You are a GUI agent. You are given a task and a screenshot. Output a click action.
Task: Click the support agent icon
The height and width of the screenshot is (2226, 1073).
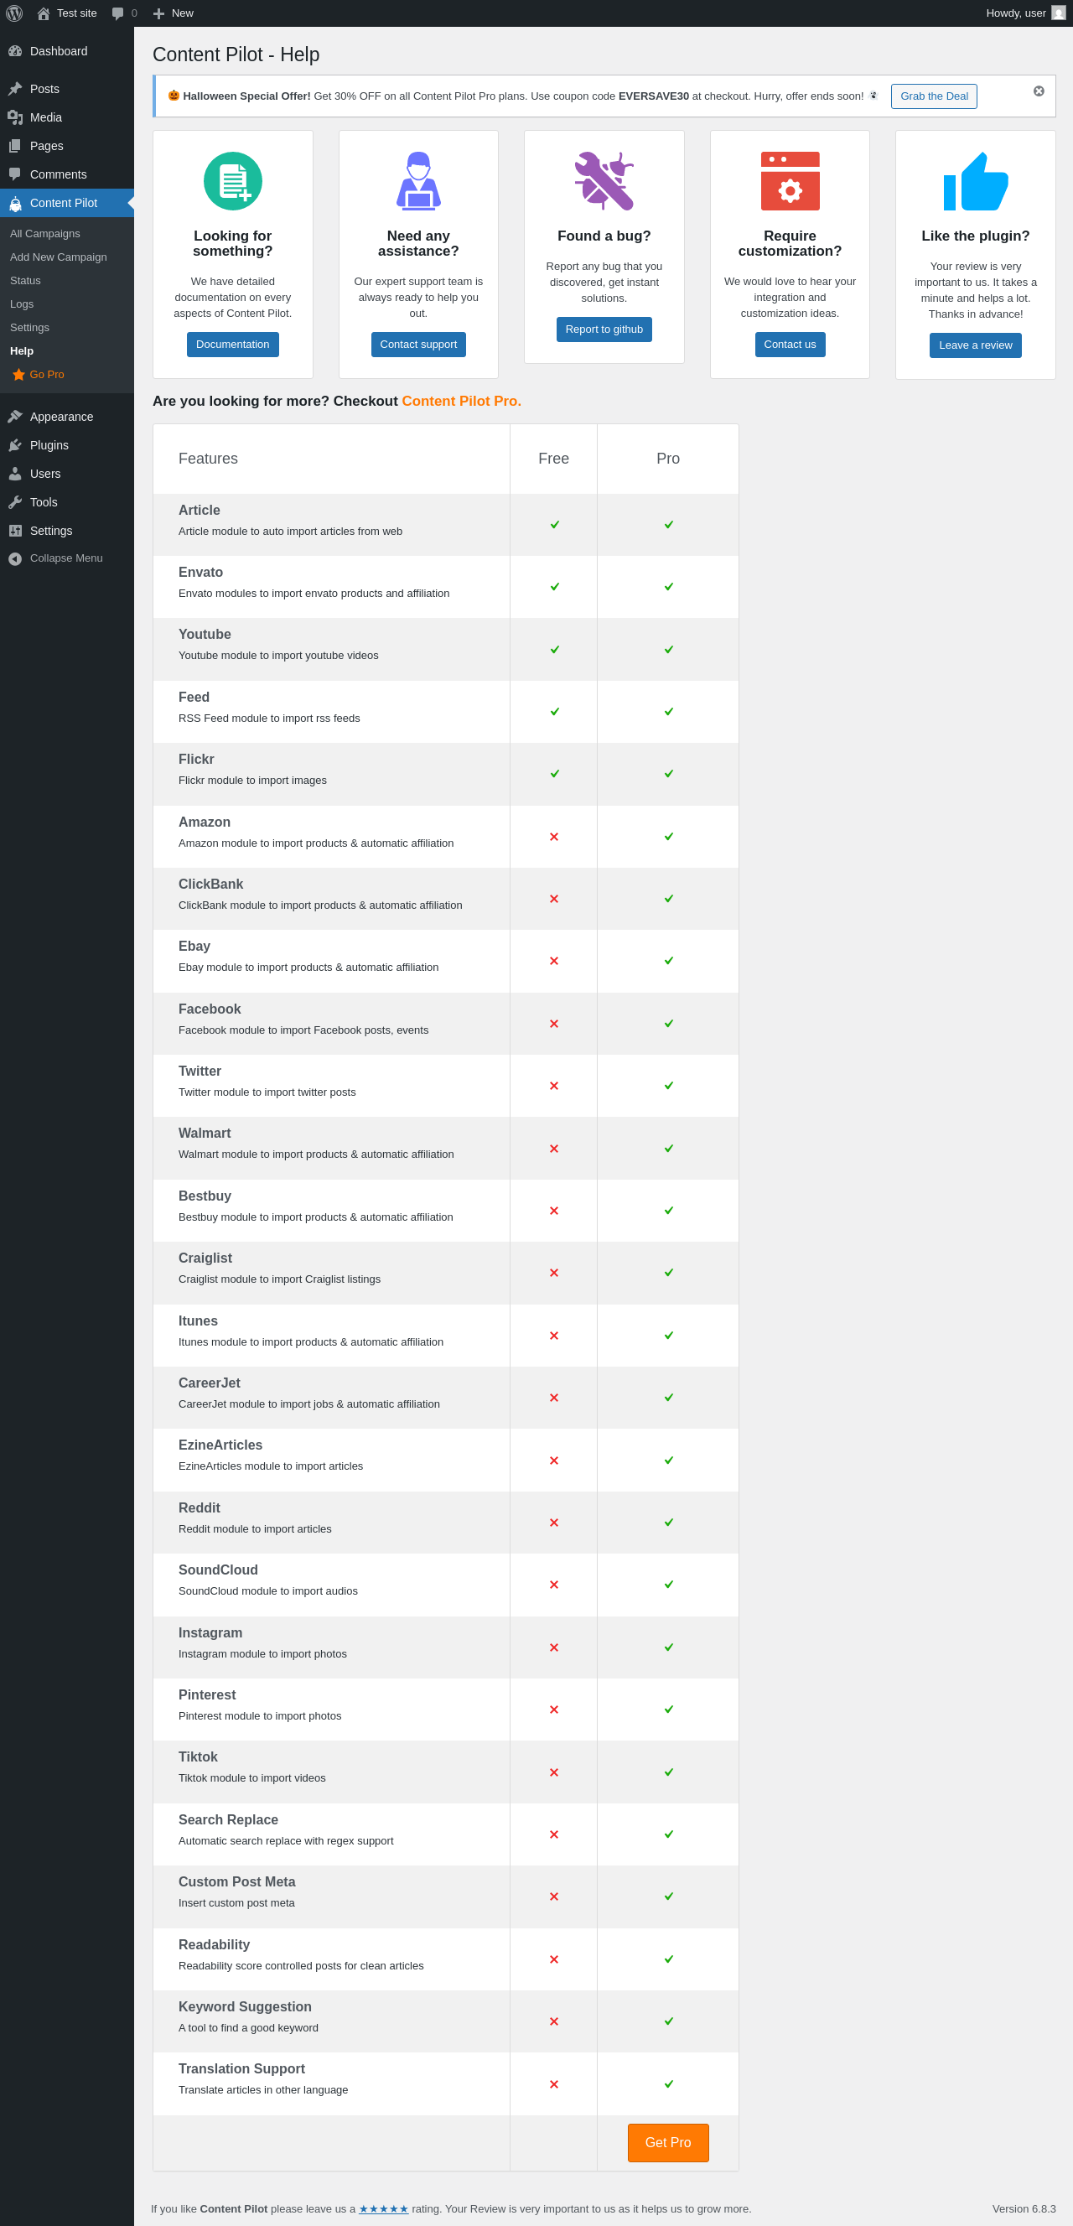418,180
